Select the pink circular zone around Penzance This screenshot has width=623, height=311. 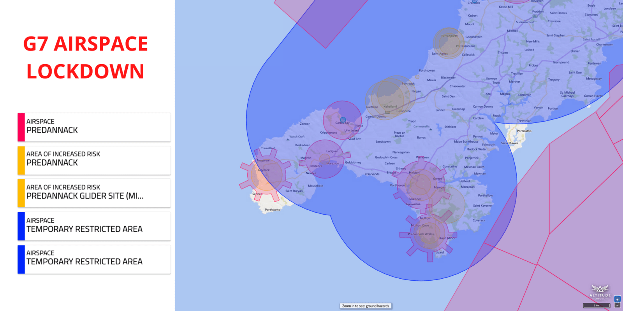click(324, 159)
